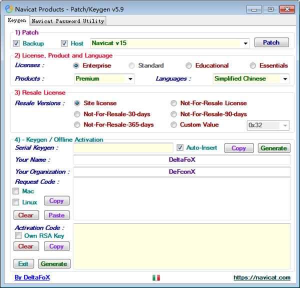Tick the Mac checkbox
Viewport: 300px width, 288px height.
16,191
